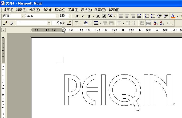Sort descending Z to A
182x118 pixels.
(x=162, y=23)
